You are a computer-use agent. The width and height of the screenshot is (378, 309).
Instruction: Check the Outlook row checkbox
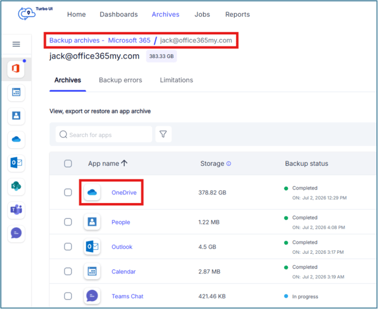[68, 246]
